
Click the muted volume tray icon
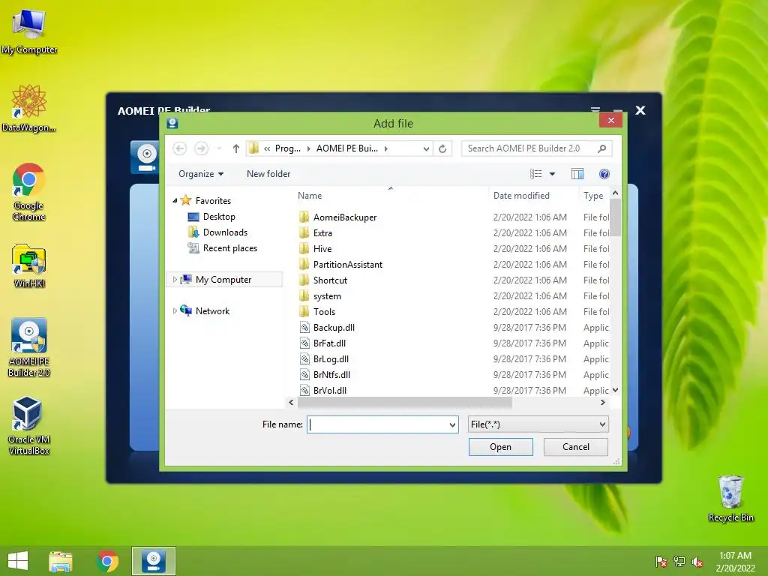[x=697, y=562]
